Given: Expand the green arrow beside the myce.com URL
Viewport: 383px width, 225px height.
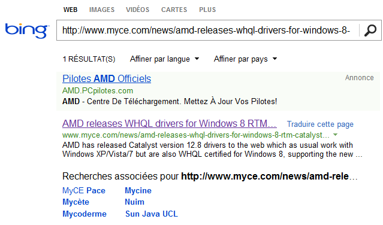Looking at the screenshot, I should click(x=336, y=135).
